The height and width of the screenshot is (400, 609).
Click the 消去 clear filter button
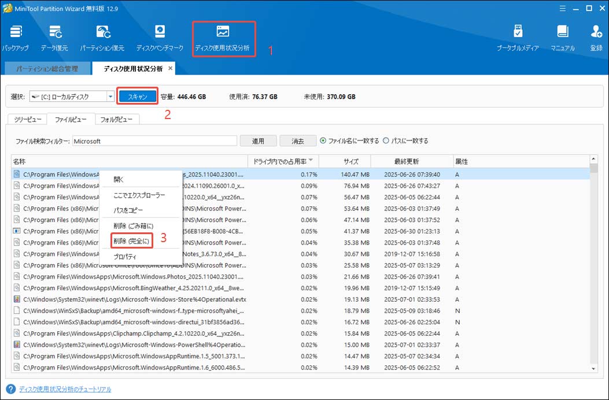click(x=298, y=141)
